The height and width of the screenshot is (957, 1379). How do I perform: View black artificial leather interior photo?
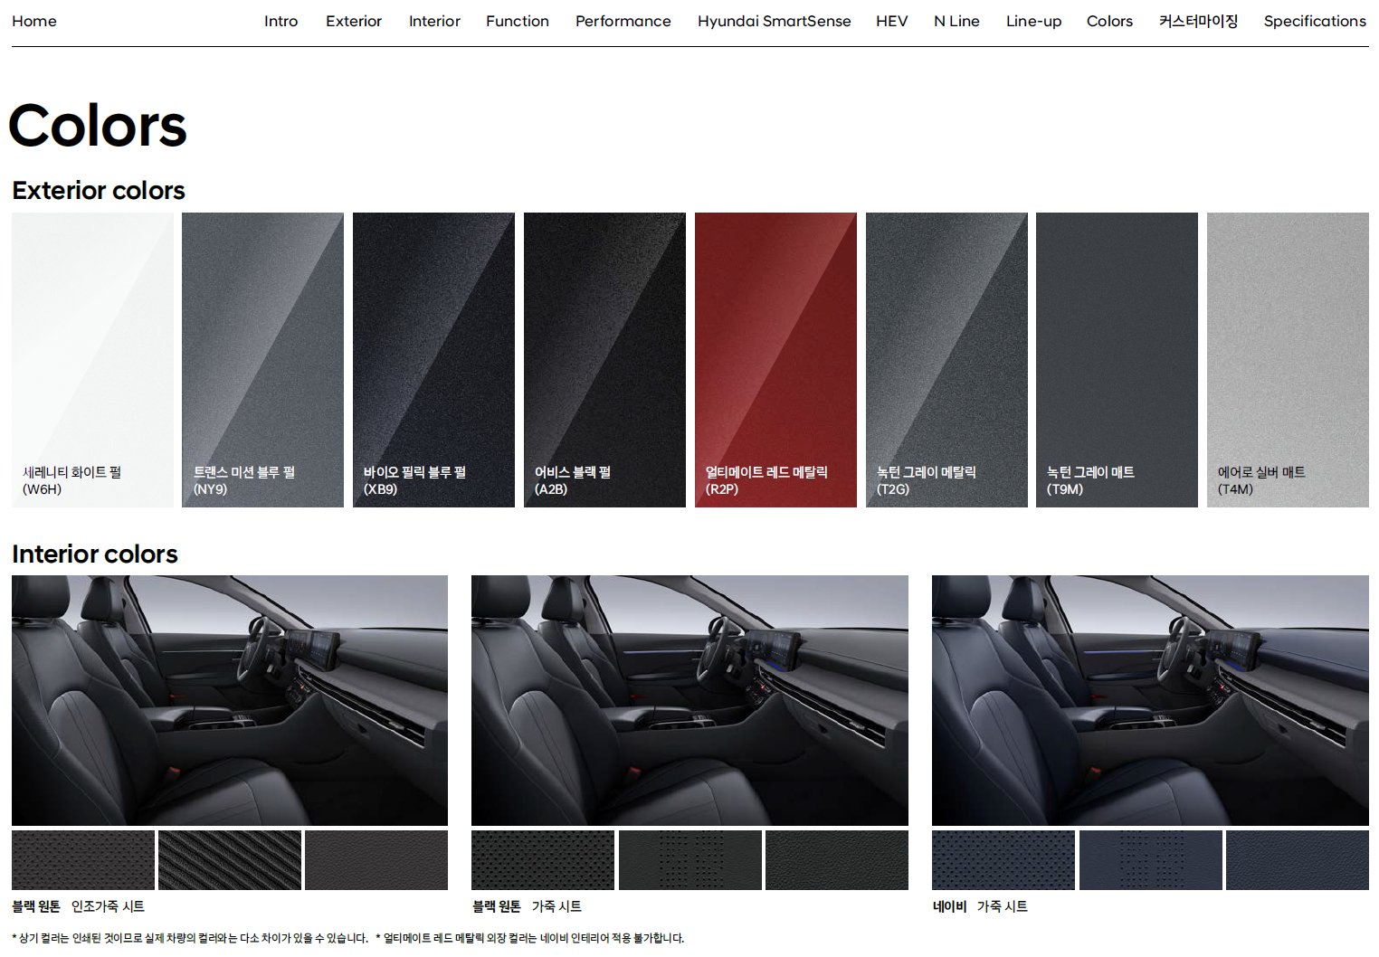(230, 700)
